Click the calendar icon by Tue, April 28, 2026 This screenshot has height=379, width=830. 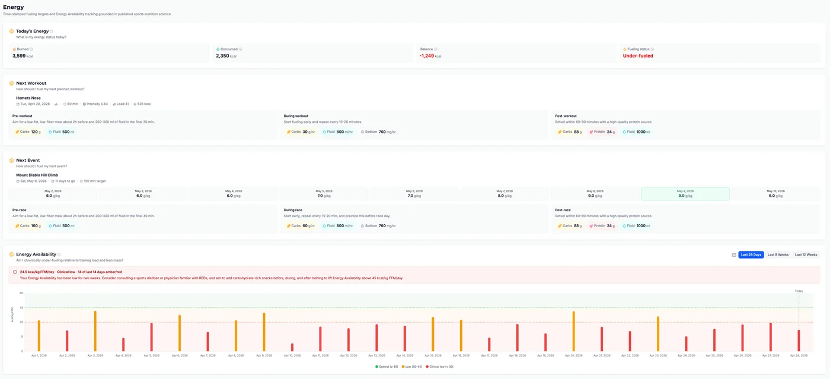pos(18,104)
